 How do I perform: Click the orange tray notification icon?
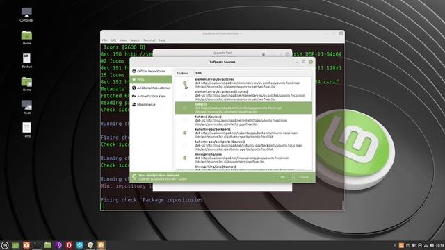(x=401, y=245)
